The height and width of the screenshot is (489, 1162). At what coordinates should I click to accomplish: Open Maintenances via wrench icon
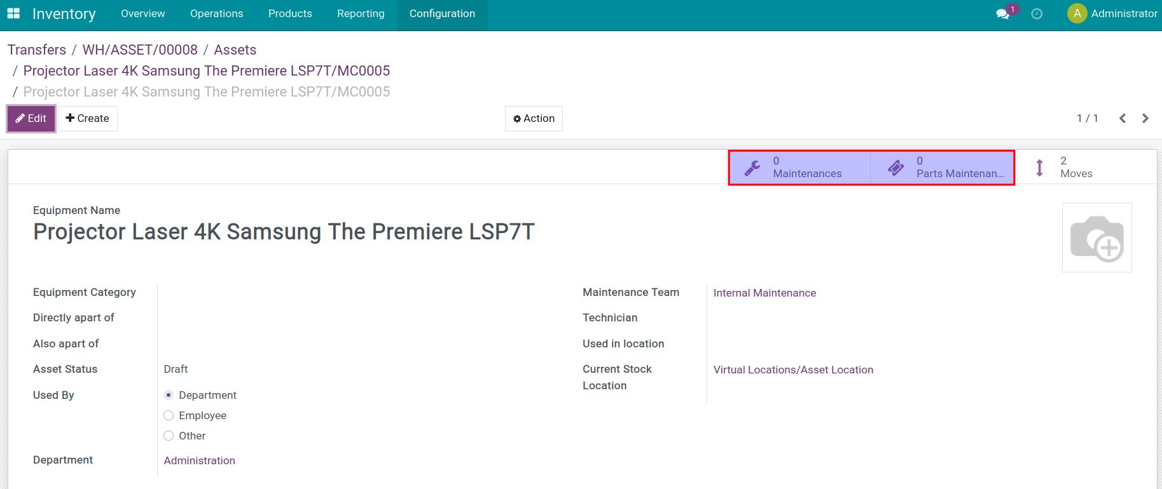click(x=752, y=168)
